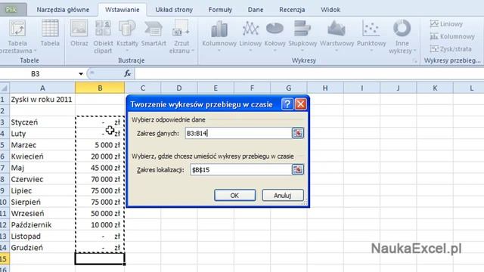This screenshot has height=272, width=484.
Task: Open Wykresy group dialog launcher
Action: [415, 61]
